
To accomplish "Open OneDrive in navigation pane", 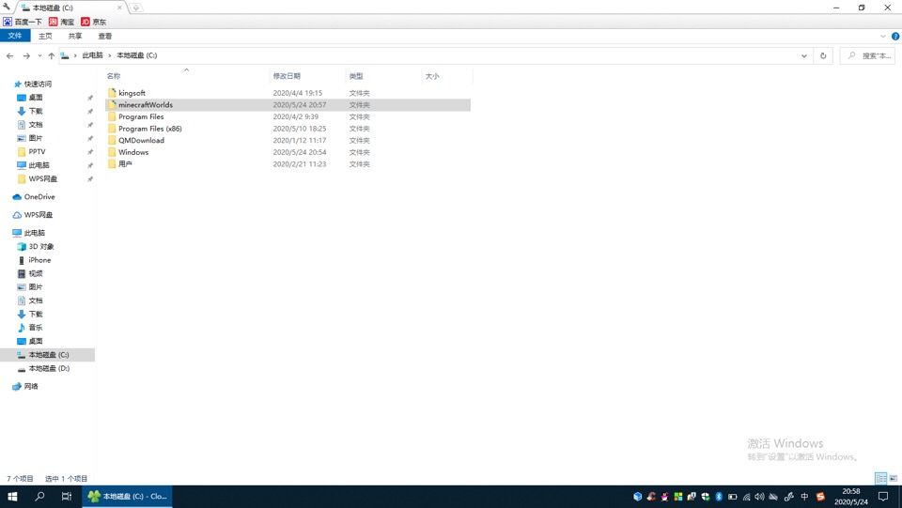I will click(x=39, y=196).
